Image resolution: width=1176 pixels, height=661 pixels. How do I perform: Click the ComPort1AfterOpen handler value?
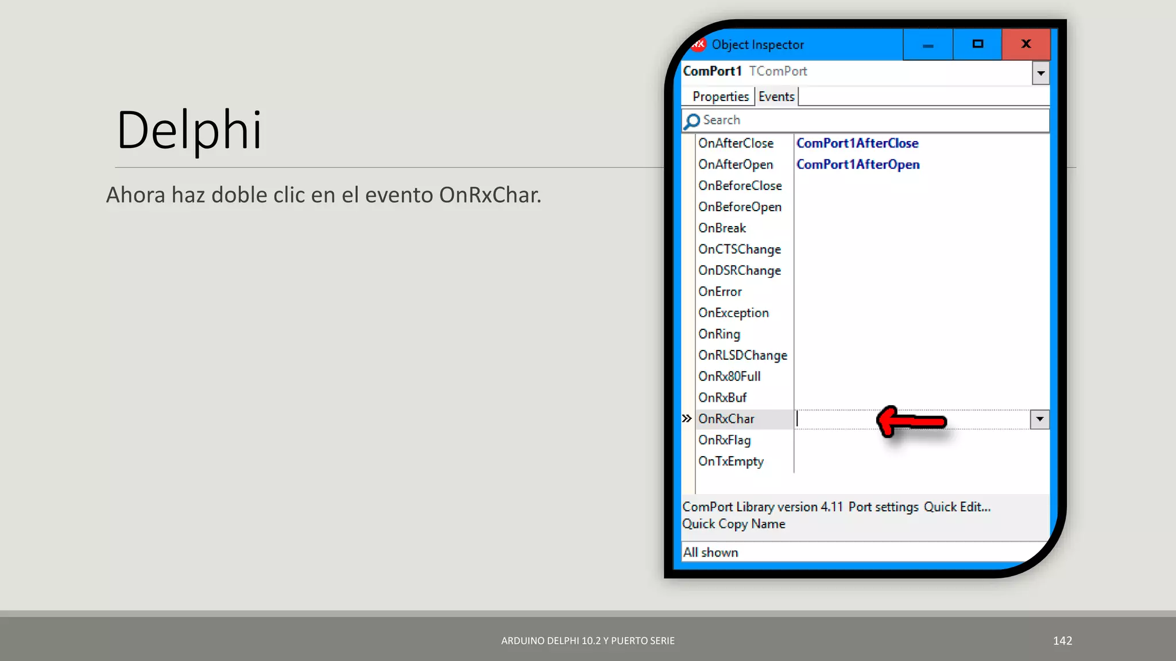click(x=858, y=165)
